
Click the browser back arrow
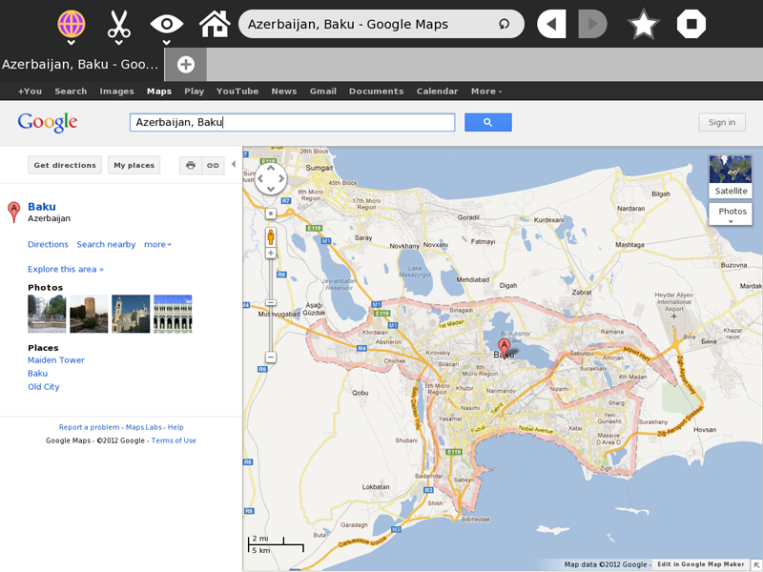coord(551,25)
